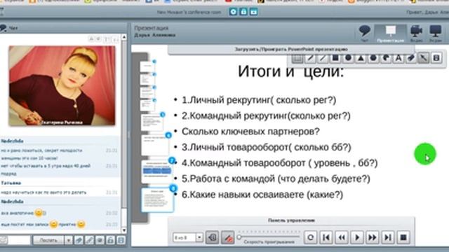The width and height of the screenshot is (449, 252).
Task: Rewind to the previous slide
Action: pyautogui.click(x=342, y=237)
